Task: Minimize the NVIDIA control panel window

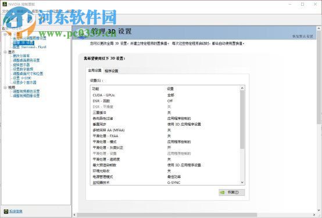Action: [290, 4]
